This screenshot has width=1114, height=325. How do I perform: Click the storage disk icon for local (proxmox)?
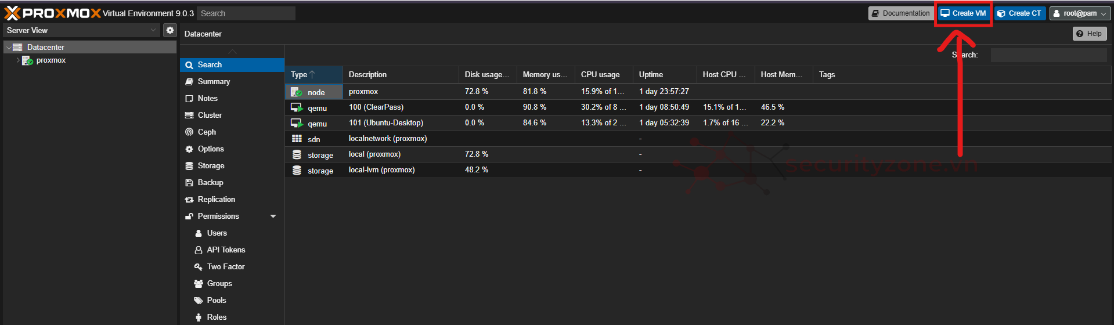coord(297,154)
